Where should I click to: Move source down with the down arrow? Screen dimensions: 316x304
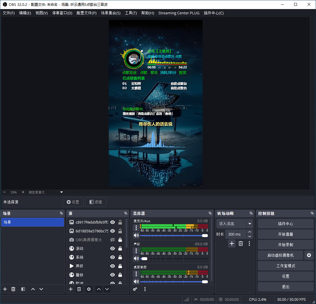click(x=107, y=289)
